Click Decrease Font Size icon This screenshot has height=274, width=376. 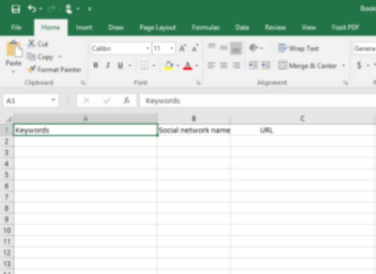pyautogui.click(x=195, y=48)
